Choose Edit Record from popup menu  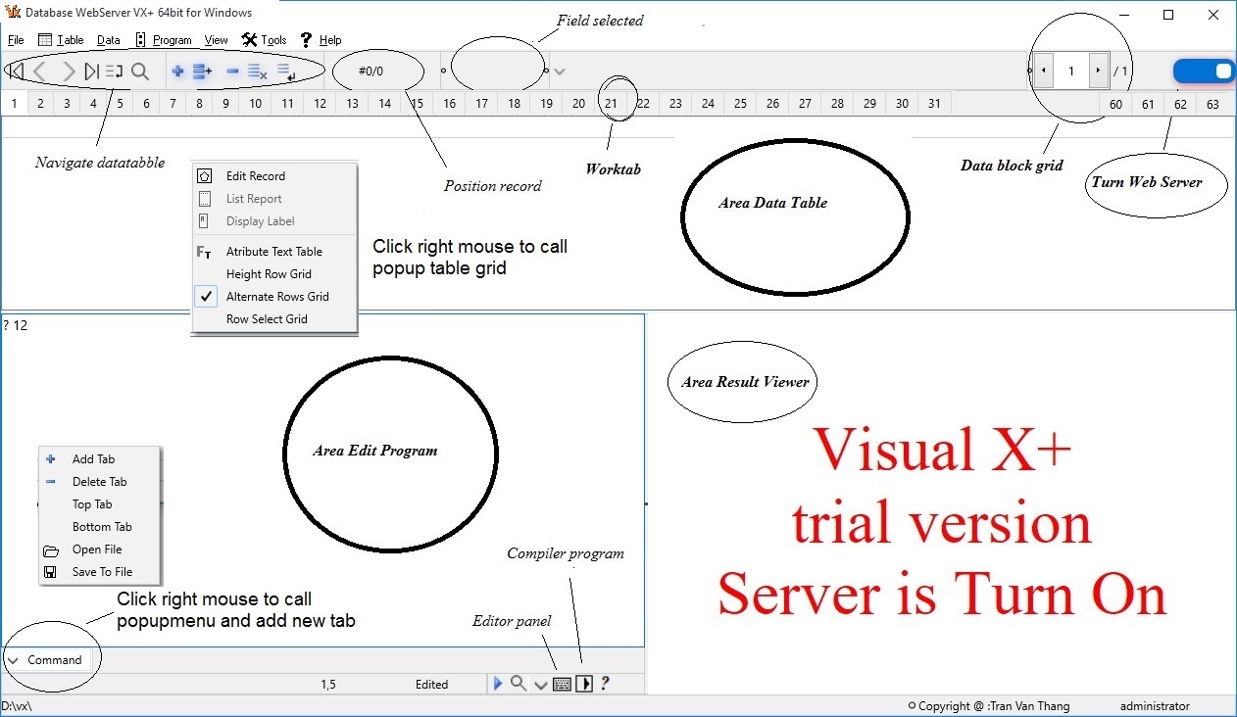click(x=255, y=176)
